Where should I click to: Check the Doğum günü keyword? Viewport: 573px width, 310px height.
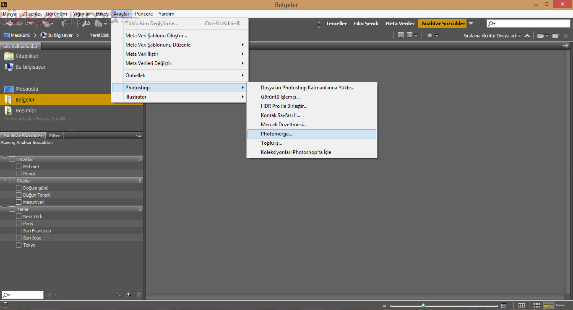[x=18, y=188]
